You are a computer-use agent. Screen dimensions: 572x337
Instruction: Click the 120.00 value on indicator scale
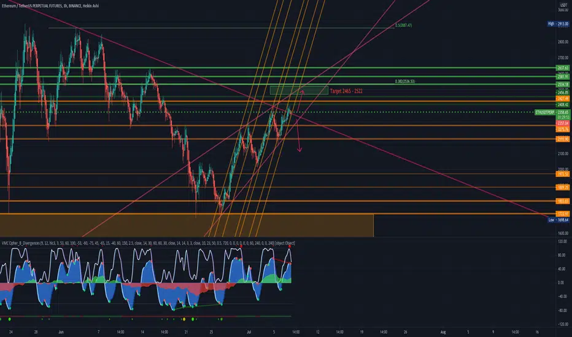coord(563,241)
